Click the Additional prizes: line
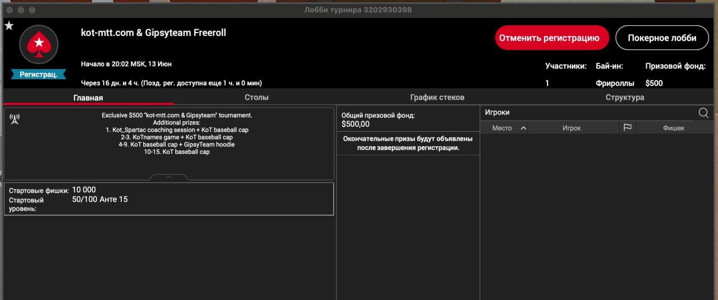The width and height of the screenshot is (718, 300). click(x=177, y=122)
